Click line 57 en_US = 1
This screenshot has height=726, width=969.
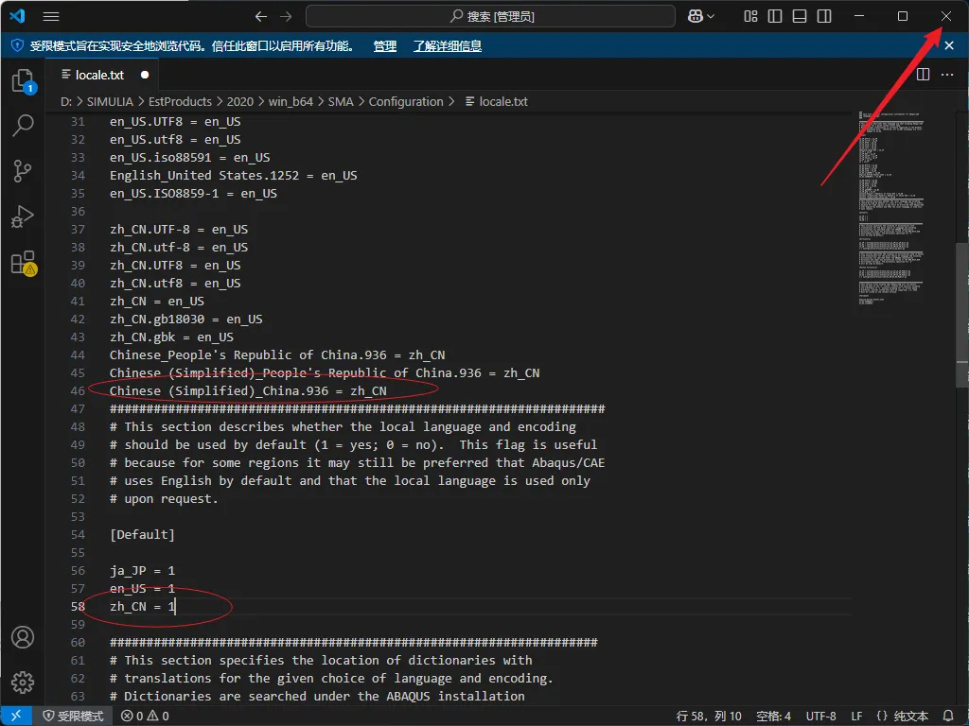pos(142,588)
